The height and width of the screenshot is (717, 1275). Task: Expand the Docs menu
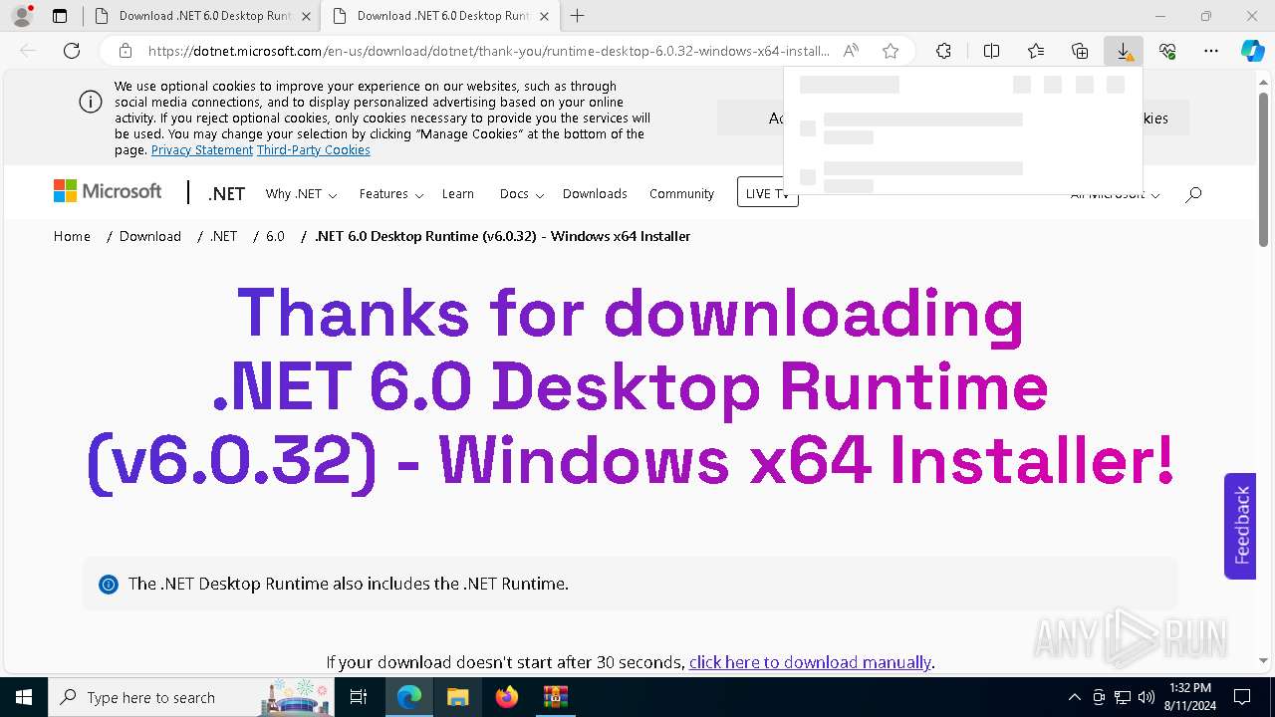pyautogui.click(x=521, y=194)
